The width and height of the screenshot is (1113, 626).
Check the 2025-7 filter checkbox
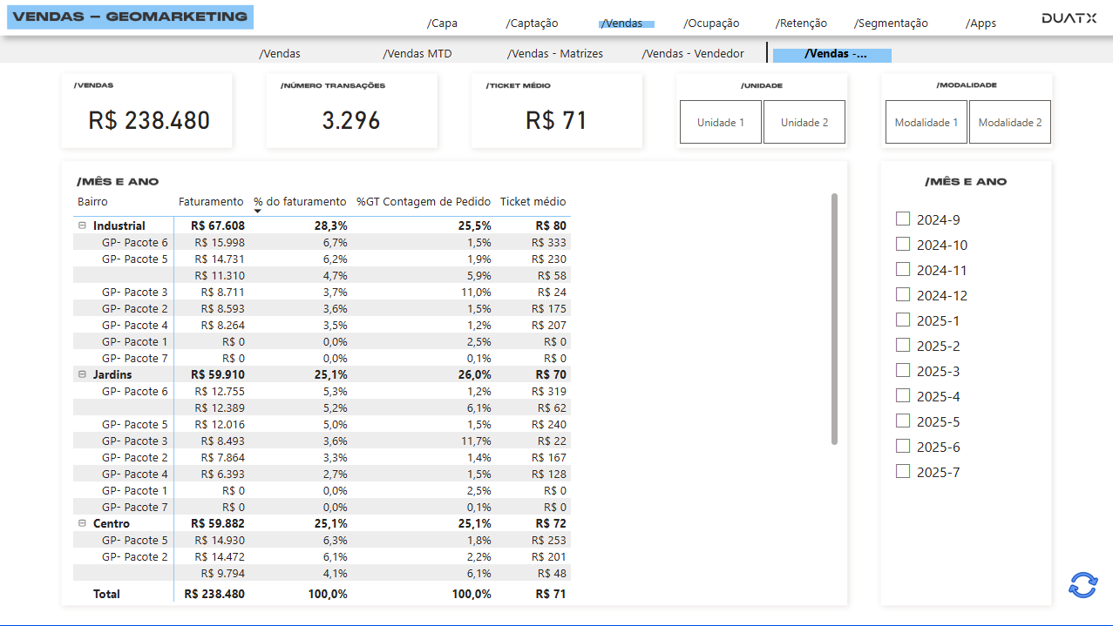pos(903,470)
